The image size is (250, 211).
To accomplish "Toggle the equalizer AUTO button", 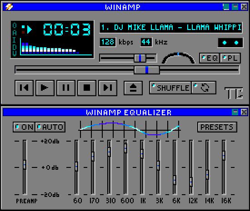I will click(50, 127).
